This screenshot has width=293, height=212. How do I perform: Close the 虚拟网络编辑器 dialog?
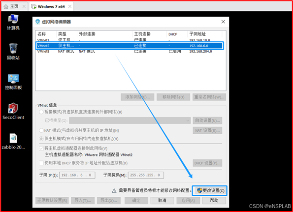[223, 22]
